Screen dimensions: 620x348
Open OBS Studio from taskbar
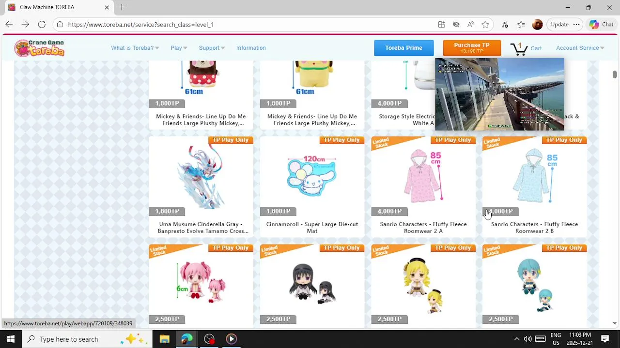click(x=209, y=339)
